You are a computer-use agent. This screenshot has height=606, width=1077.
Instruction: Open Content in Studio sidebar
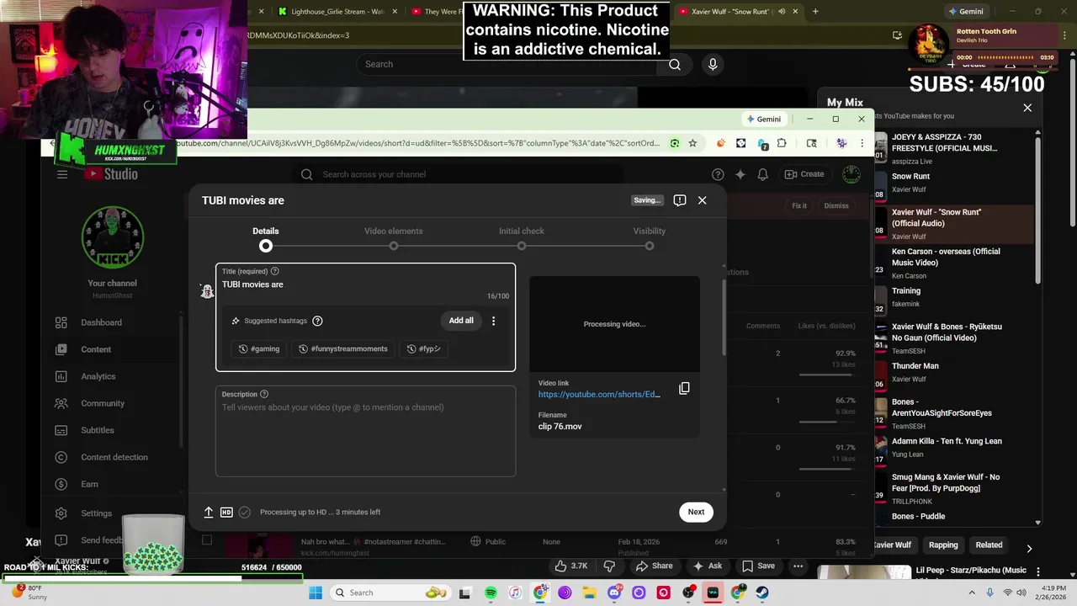tap(96, 349)
